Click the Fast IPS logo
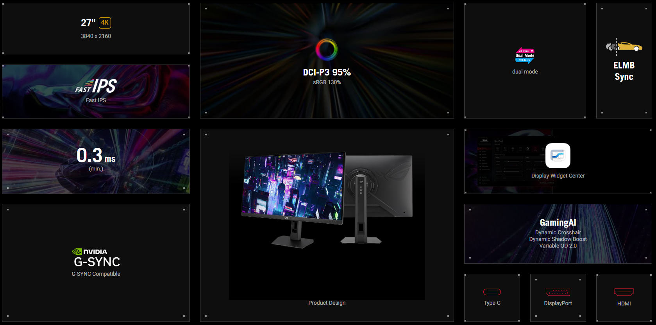The image size is (656, 325). coord(96,86)
